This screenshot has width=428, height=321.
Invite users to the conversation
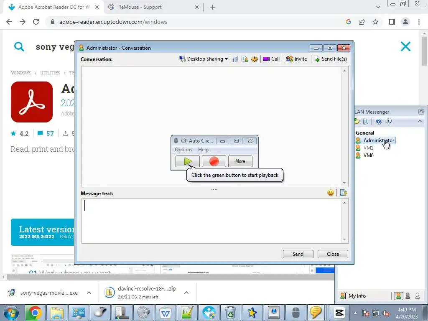pos(296,59)
